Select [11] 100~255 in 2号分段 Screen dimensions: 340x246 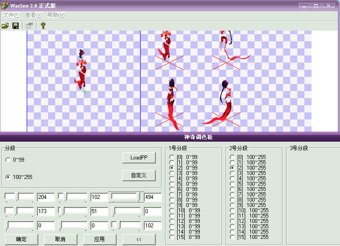coord(249,216)
